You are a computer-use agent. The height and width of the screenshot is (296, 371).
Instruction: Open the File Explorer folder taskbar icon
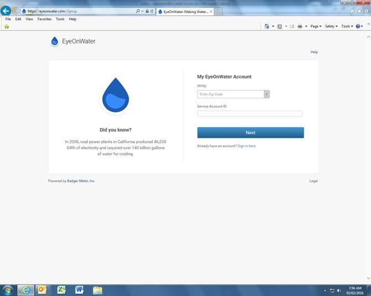97,290
